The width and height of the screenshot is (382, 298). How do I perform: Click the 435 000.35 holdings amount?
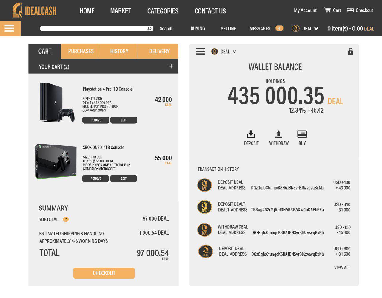pos(276,96)
